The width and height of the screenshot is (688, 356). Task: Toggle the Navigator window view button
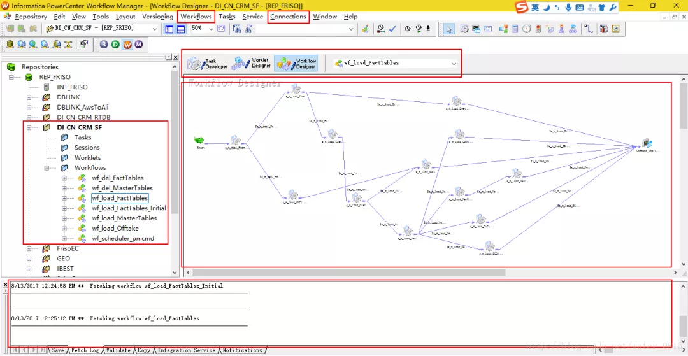point(169,29)
